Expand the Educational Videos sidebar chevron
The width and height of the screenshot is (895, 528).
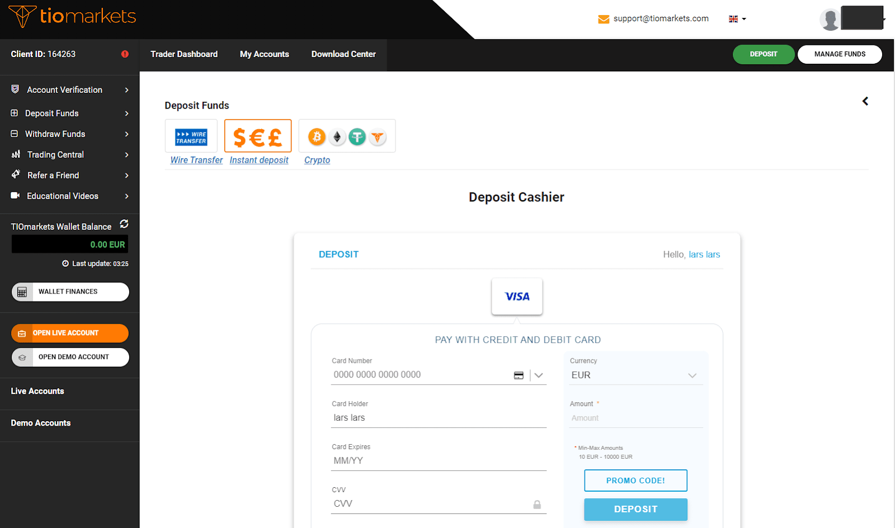pyautogui.click(x=127, y=196)
